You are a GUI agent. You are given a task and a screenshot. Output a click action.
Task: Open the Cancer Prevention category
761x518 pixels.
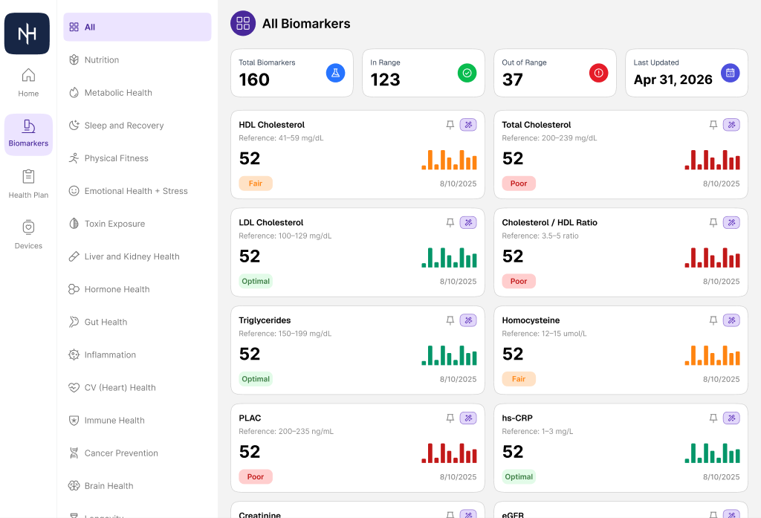click(137, 453)
